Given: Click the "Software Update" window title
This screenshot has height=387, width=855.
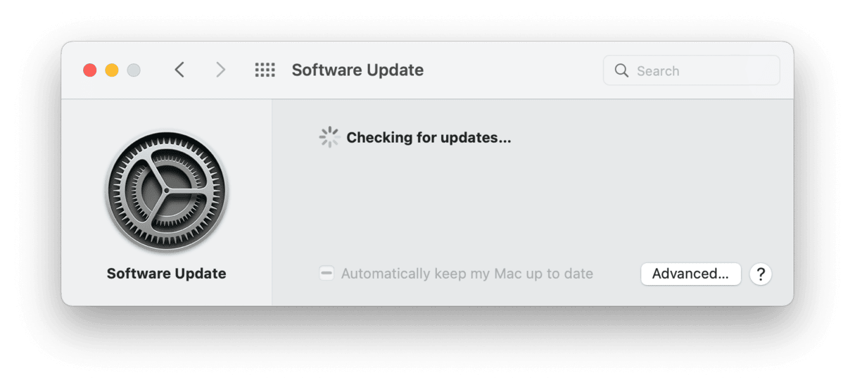Looking at the screenshot, I should [x=357, y=70].
